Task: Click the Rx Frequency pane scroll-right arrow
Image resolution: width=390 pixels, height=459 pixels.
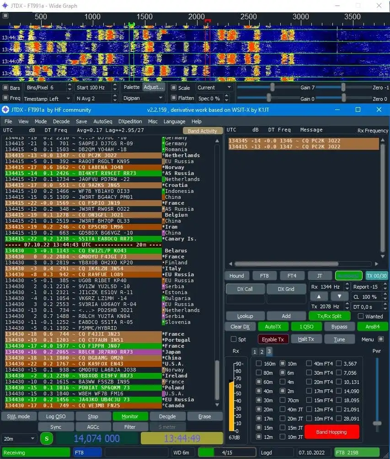Action: pyautogui.click(x=377, y=264)
